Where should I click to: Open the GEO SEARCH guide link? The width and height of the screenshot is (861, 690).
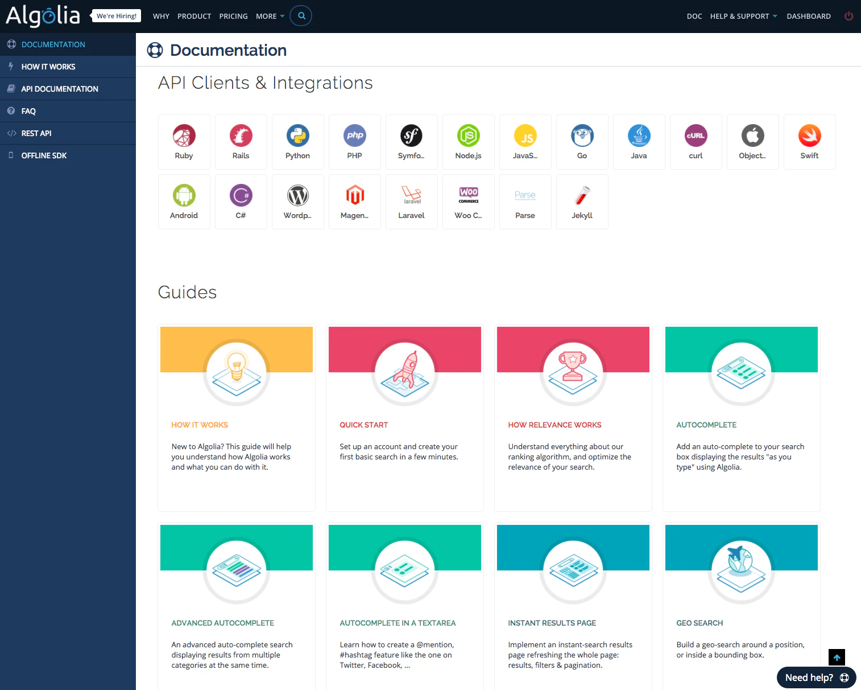(699, 623)
